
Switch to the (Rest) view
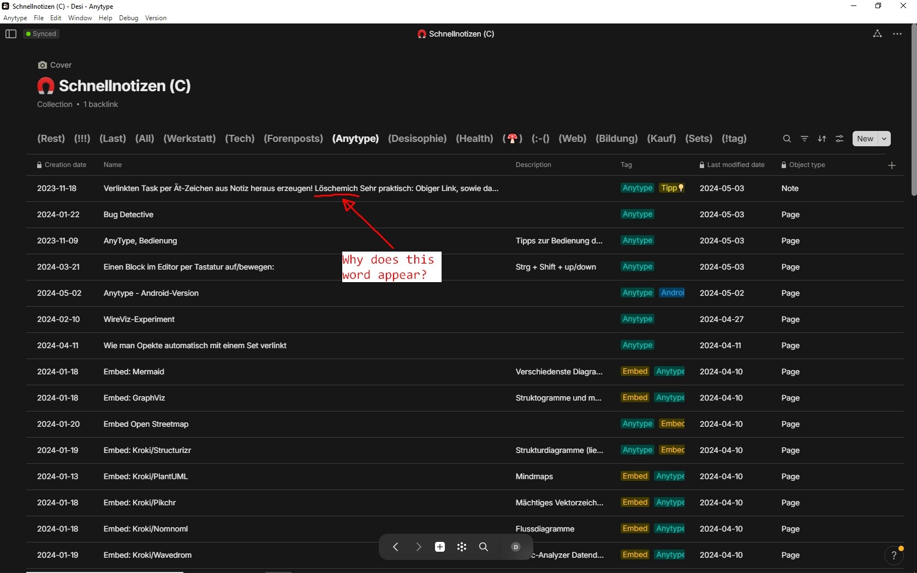tap(51, 139)
